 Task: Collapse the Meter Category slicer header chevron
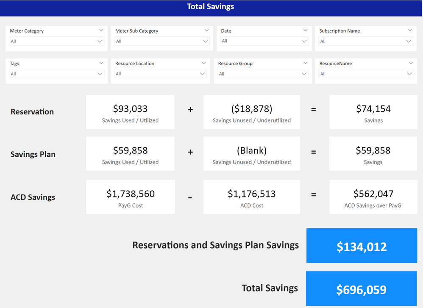[x=101, y=31]
